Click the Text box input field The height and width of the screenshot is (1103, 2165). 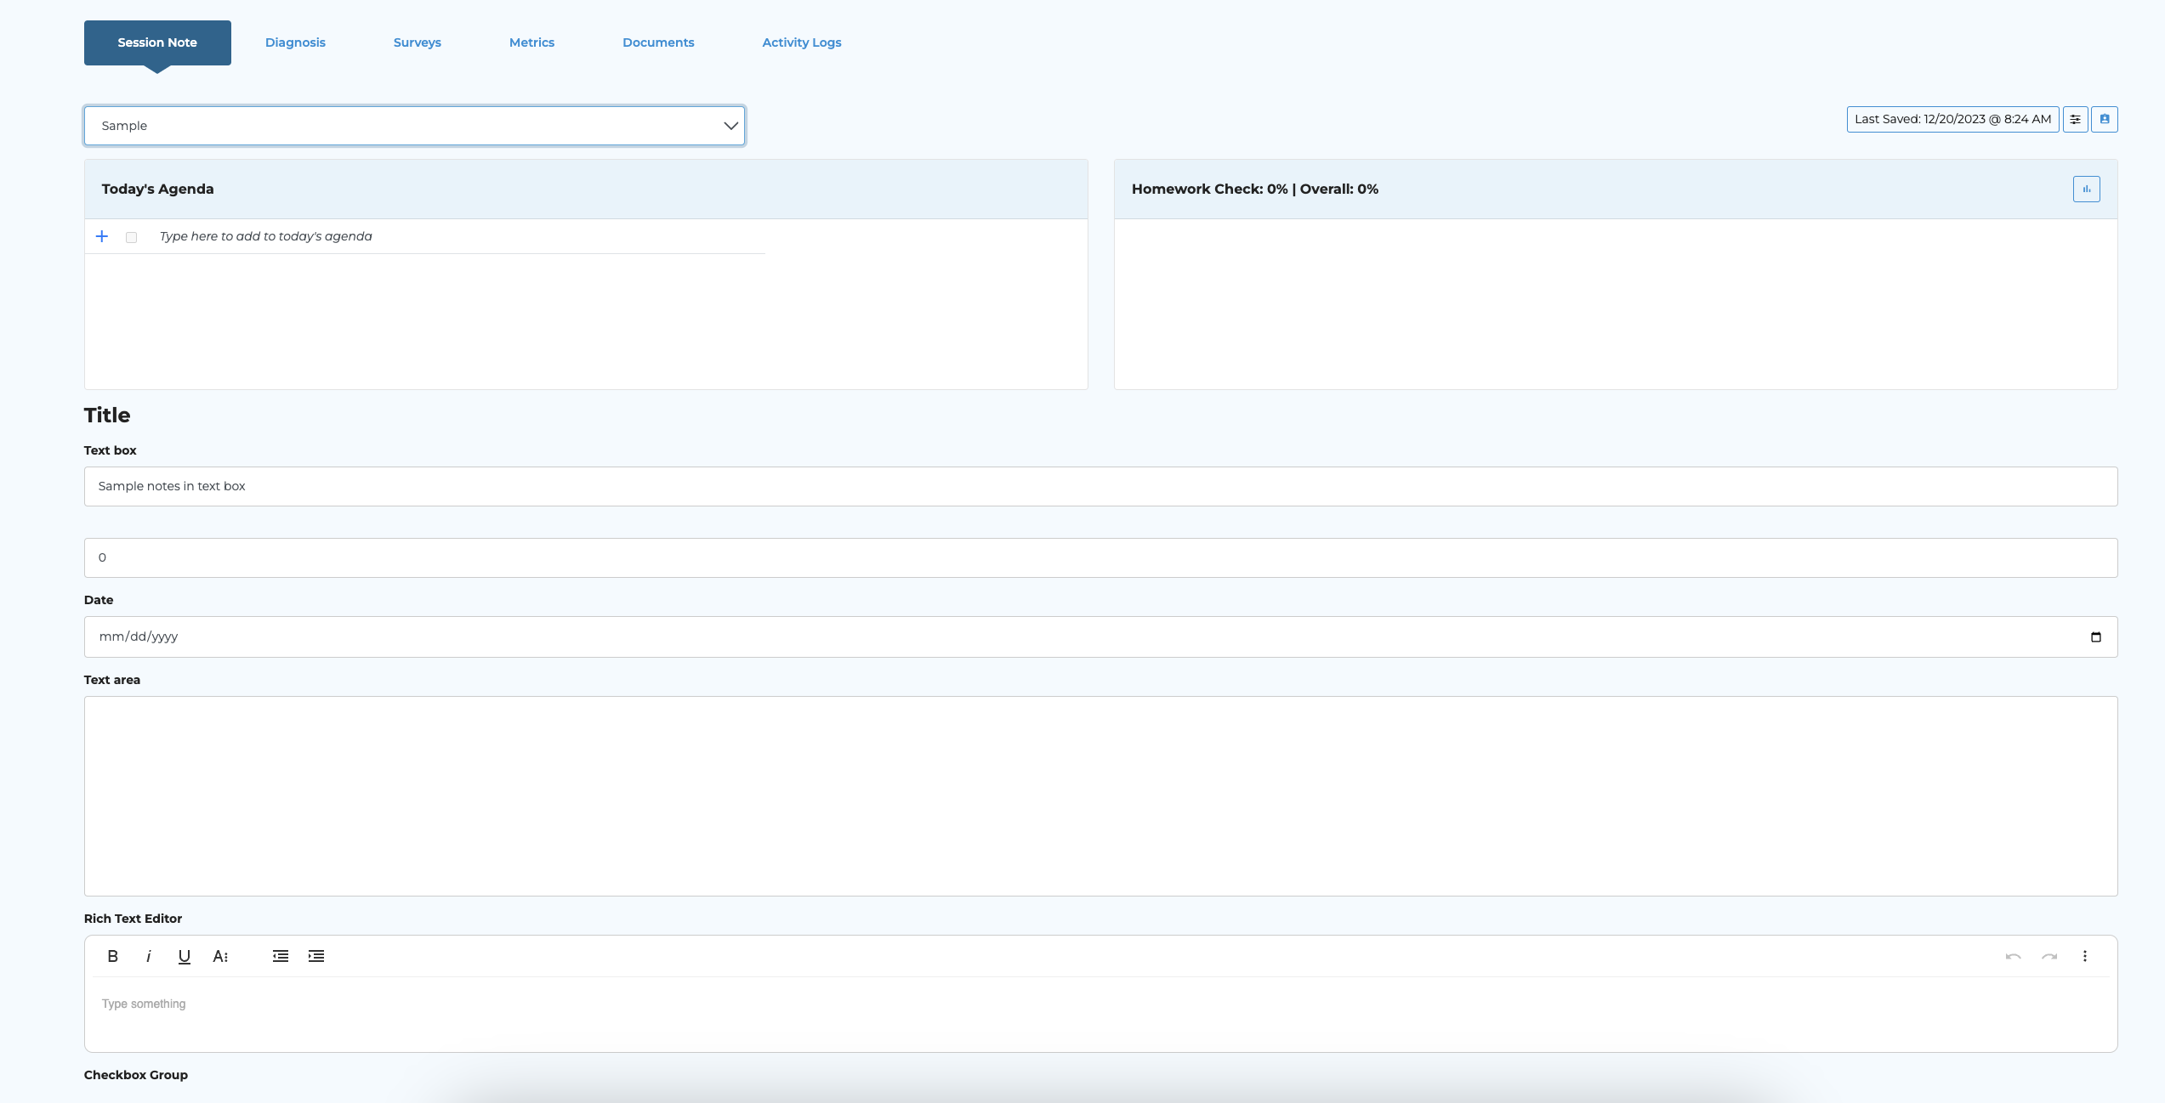tap(1100, 486)
